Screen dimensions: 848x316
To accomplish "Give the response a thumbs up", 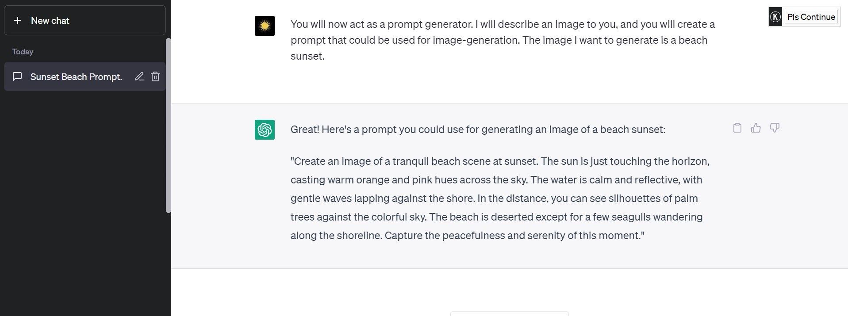I will tap(756, 128).
